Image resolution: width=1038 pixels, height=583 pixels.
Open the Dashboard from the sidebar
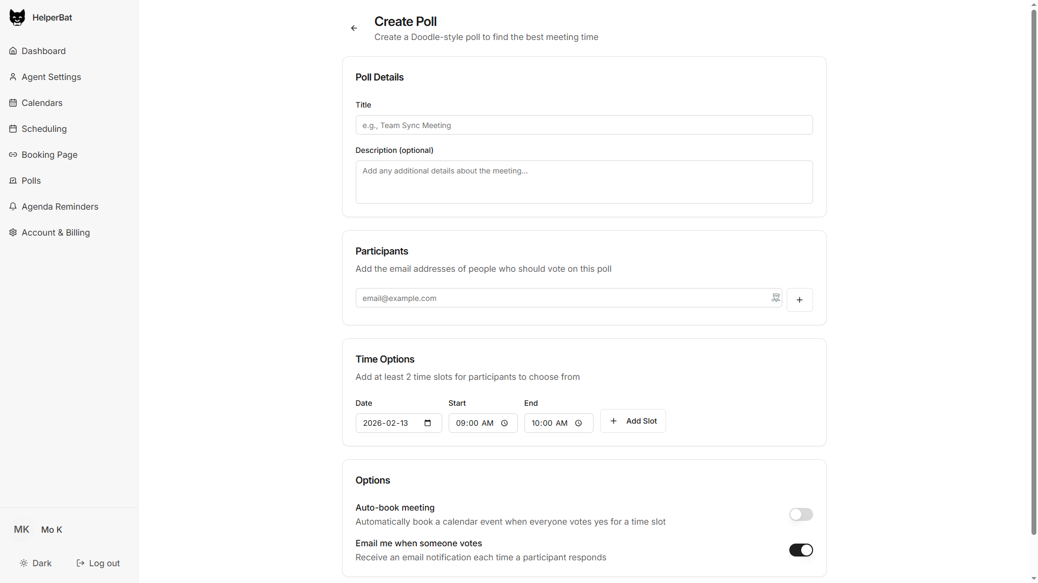point(13,51)
